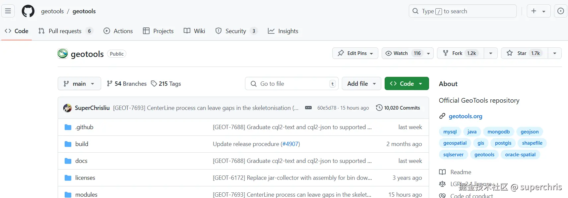Expand the Edit Pins dropdown
Viewport: 568px width, 198px height.
[355, 53]
